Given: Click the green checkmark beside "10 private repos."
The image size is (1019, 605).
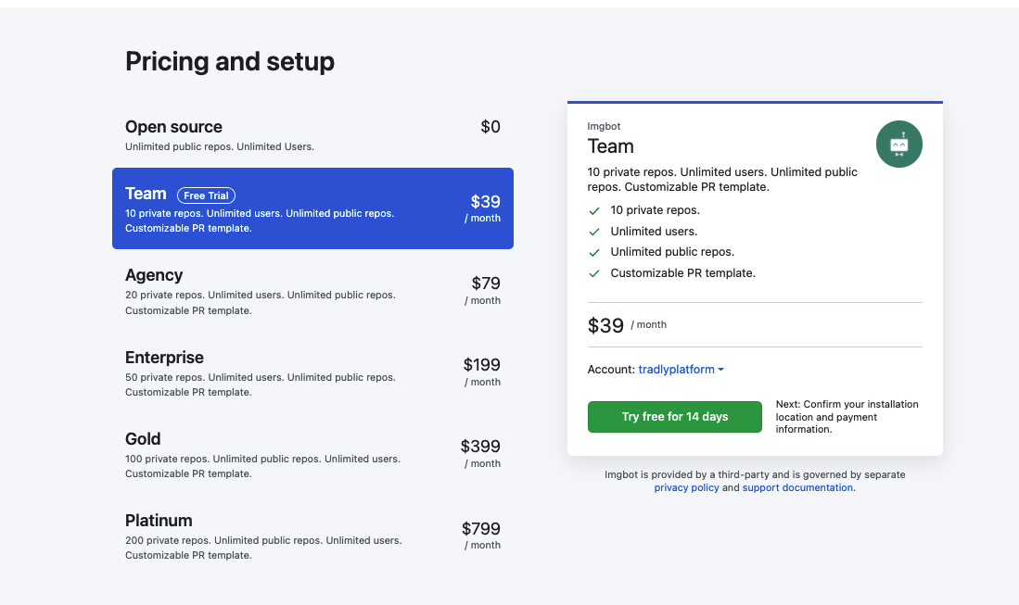Looking at the screenshot, I should point(594,210).
